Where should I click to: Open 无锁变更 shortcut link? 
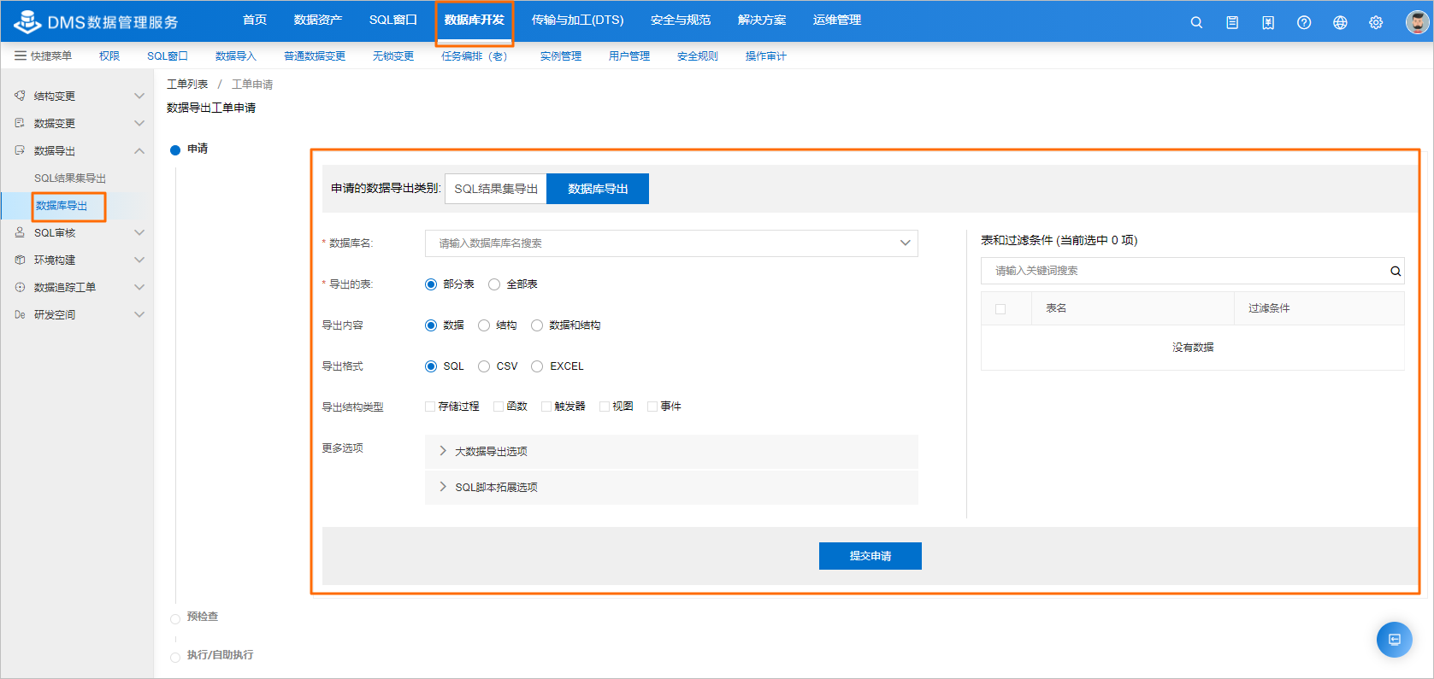point(393,56)
